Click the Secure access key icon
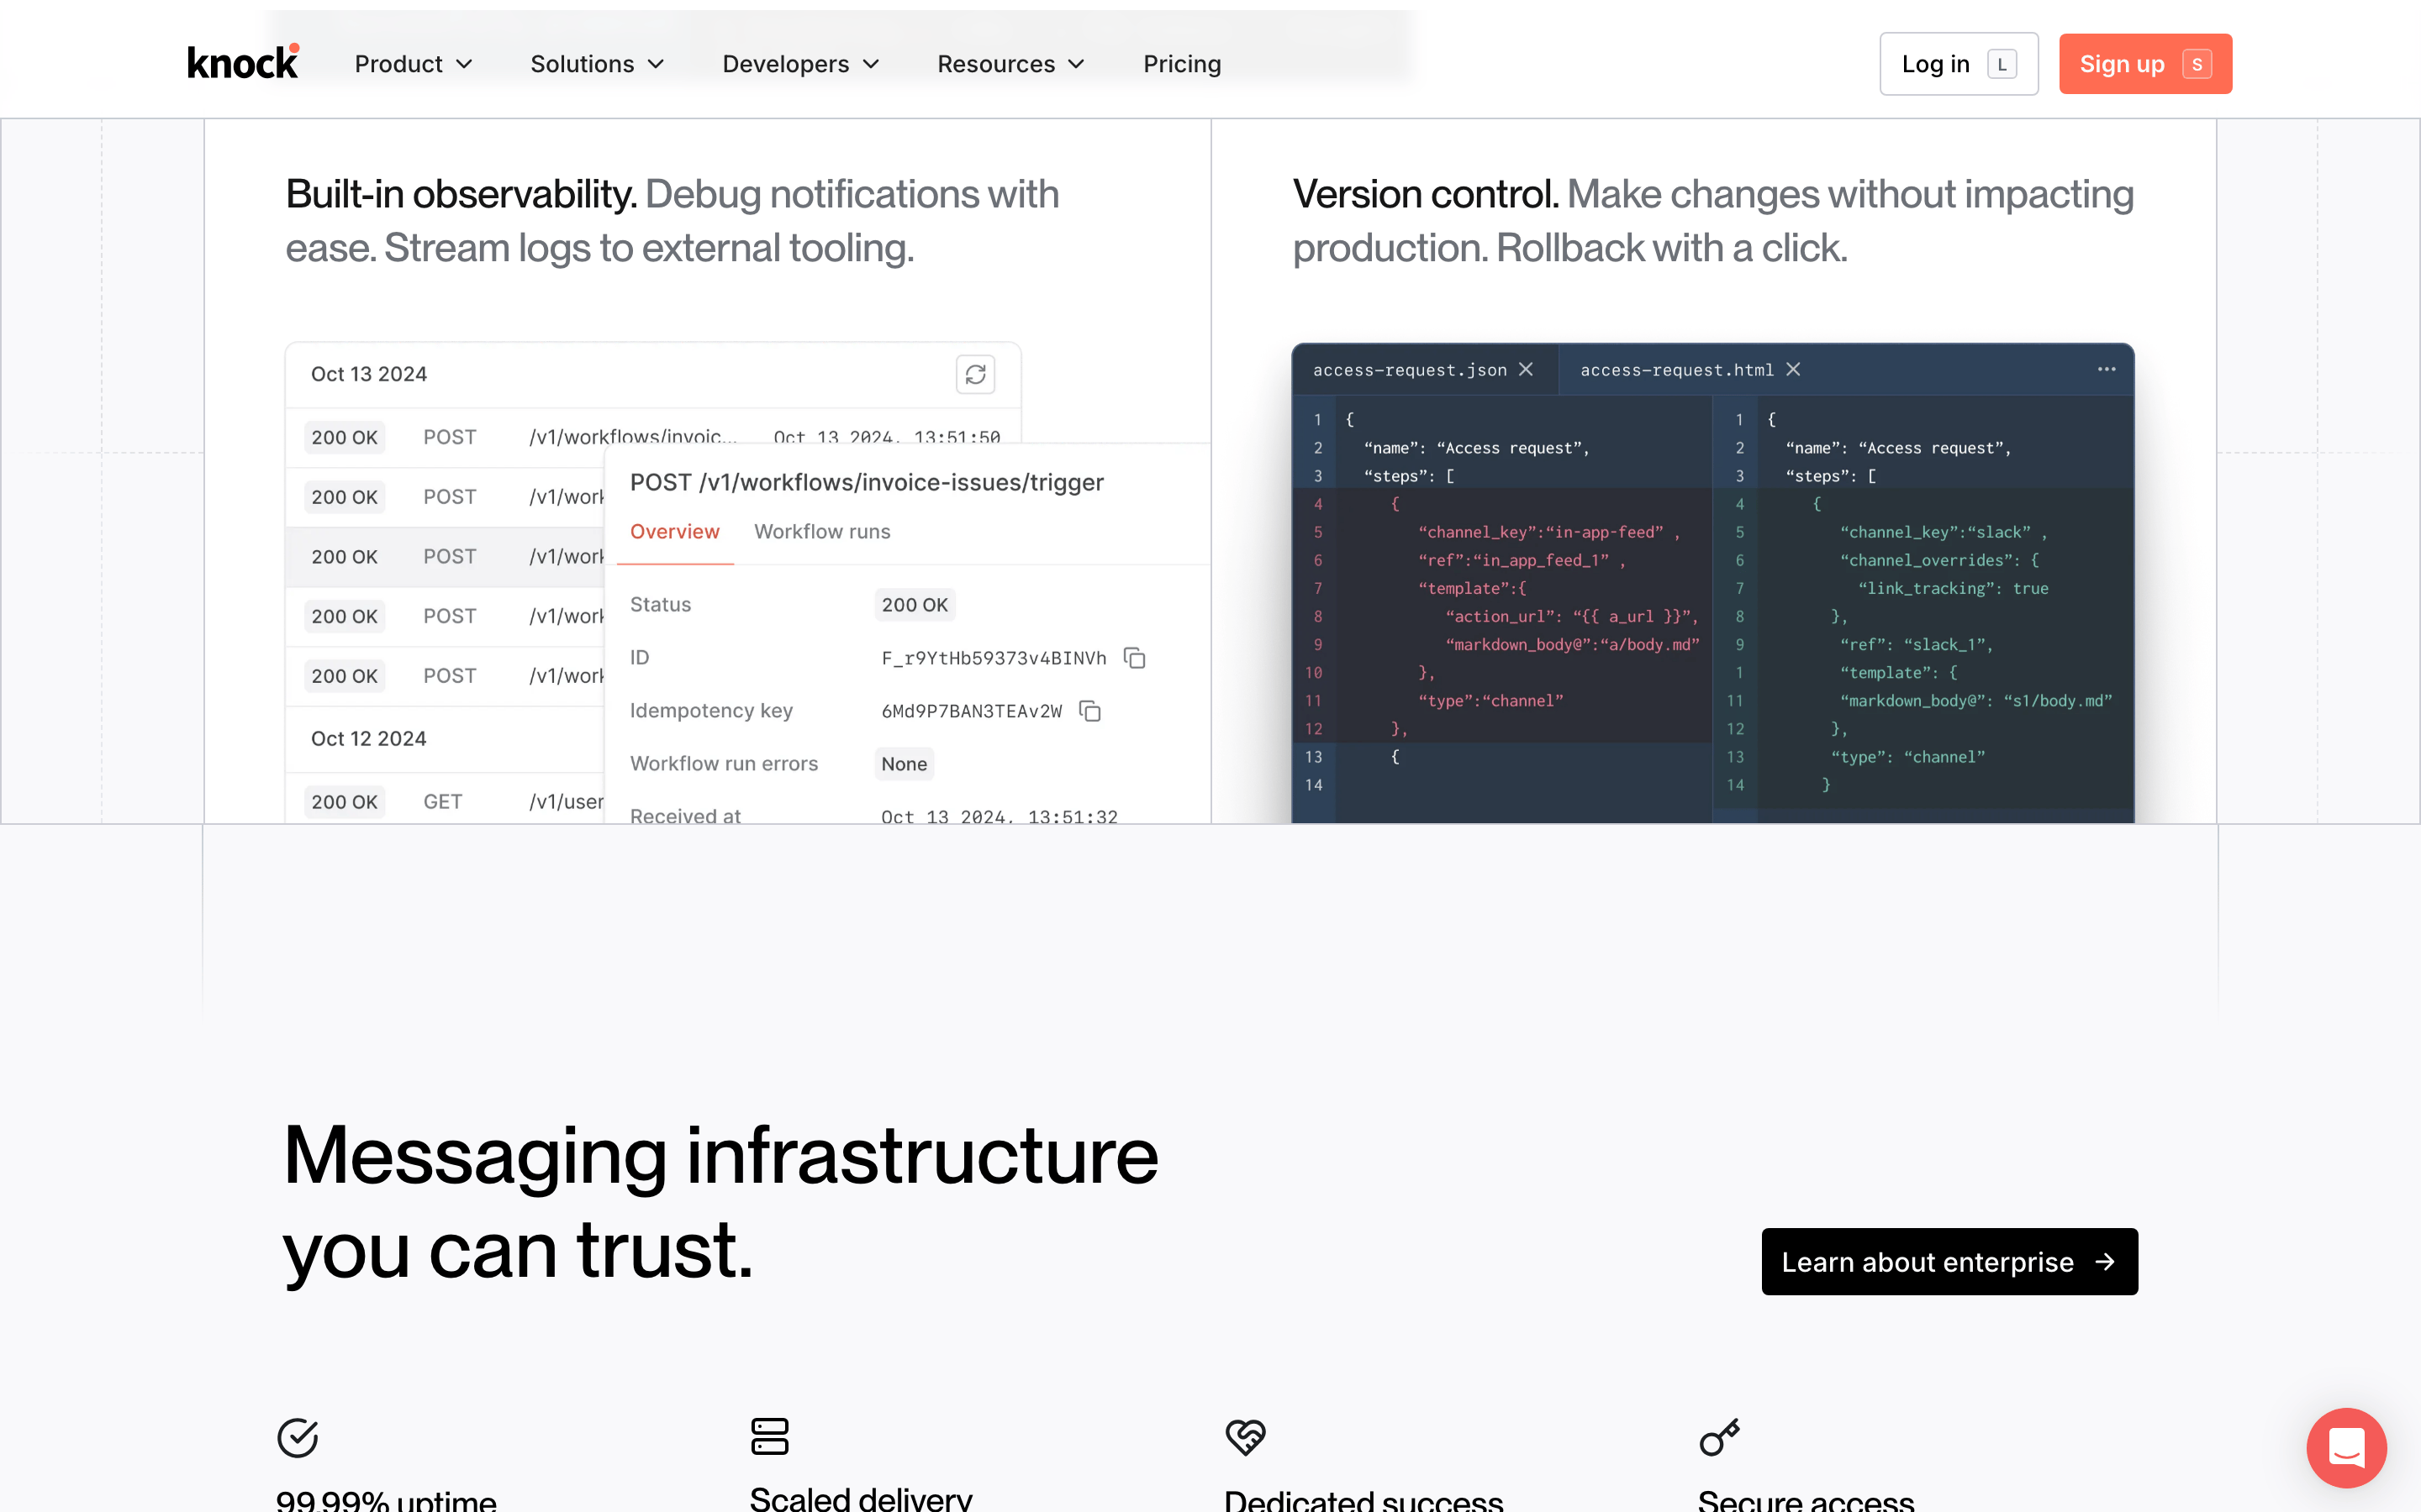2421x1512 pixels. pos(1720,1437)
